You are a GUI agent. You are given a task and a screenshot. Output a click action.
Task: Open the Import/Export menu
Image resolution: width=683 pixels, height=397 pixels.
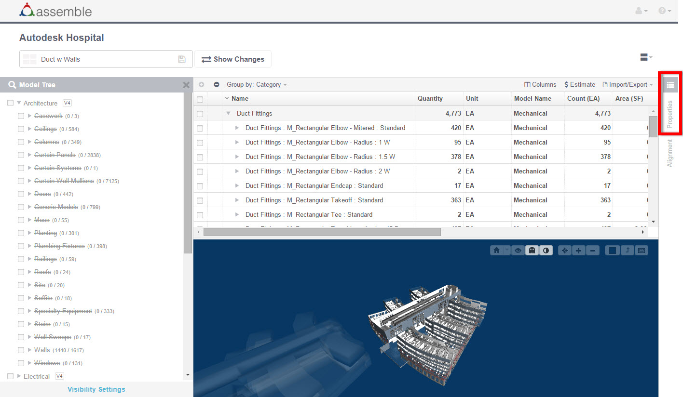tap(628, 84)
